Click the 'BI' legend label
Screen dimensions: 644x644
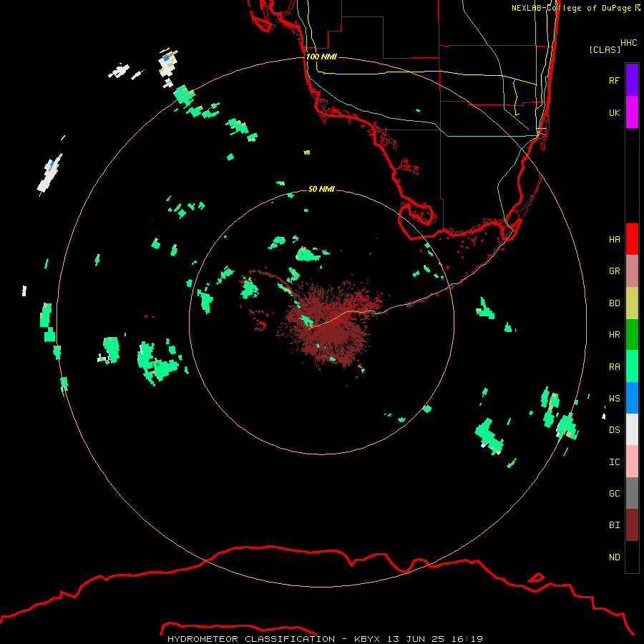click(614, 525)
